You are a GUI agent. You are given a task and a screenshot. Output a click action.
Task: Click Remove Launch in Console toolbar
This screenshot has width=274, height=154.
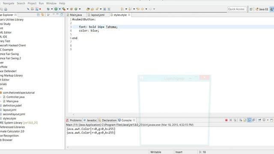231,120
